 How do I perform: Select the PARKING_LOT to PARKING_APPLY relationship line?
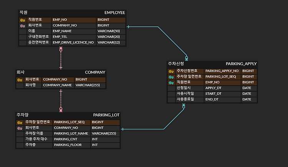(x=164, y=129)
